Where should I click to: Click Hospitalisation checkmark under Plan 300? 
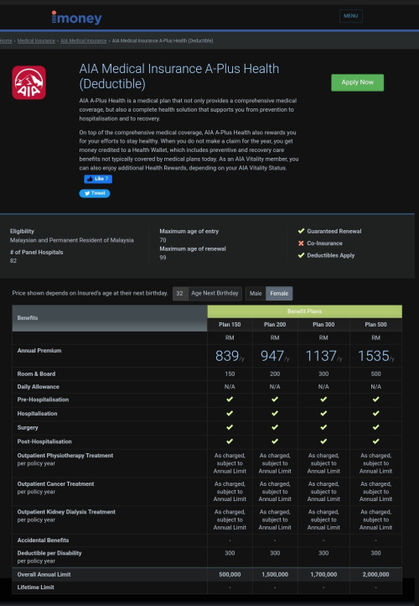323,413
